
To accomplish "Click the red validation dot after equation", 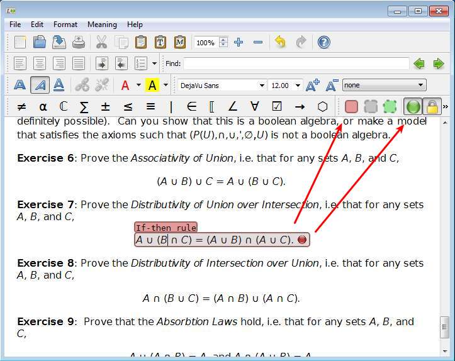I will tap(302, 240).
